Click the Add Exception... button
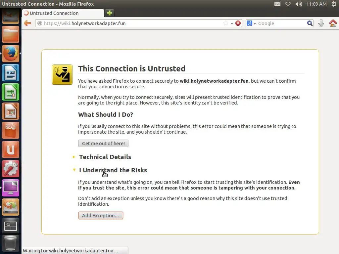This screenshot has width=339, height=254. click(101, 216)
